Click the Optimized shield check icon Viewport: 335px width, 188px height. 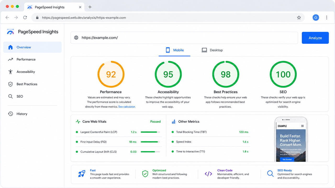pos(145,174)
